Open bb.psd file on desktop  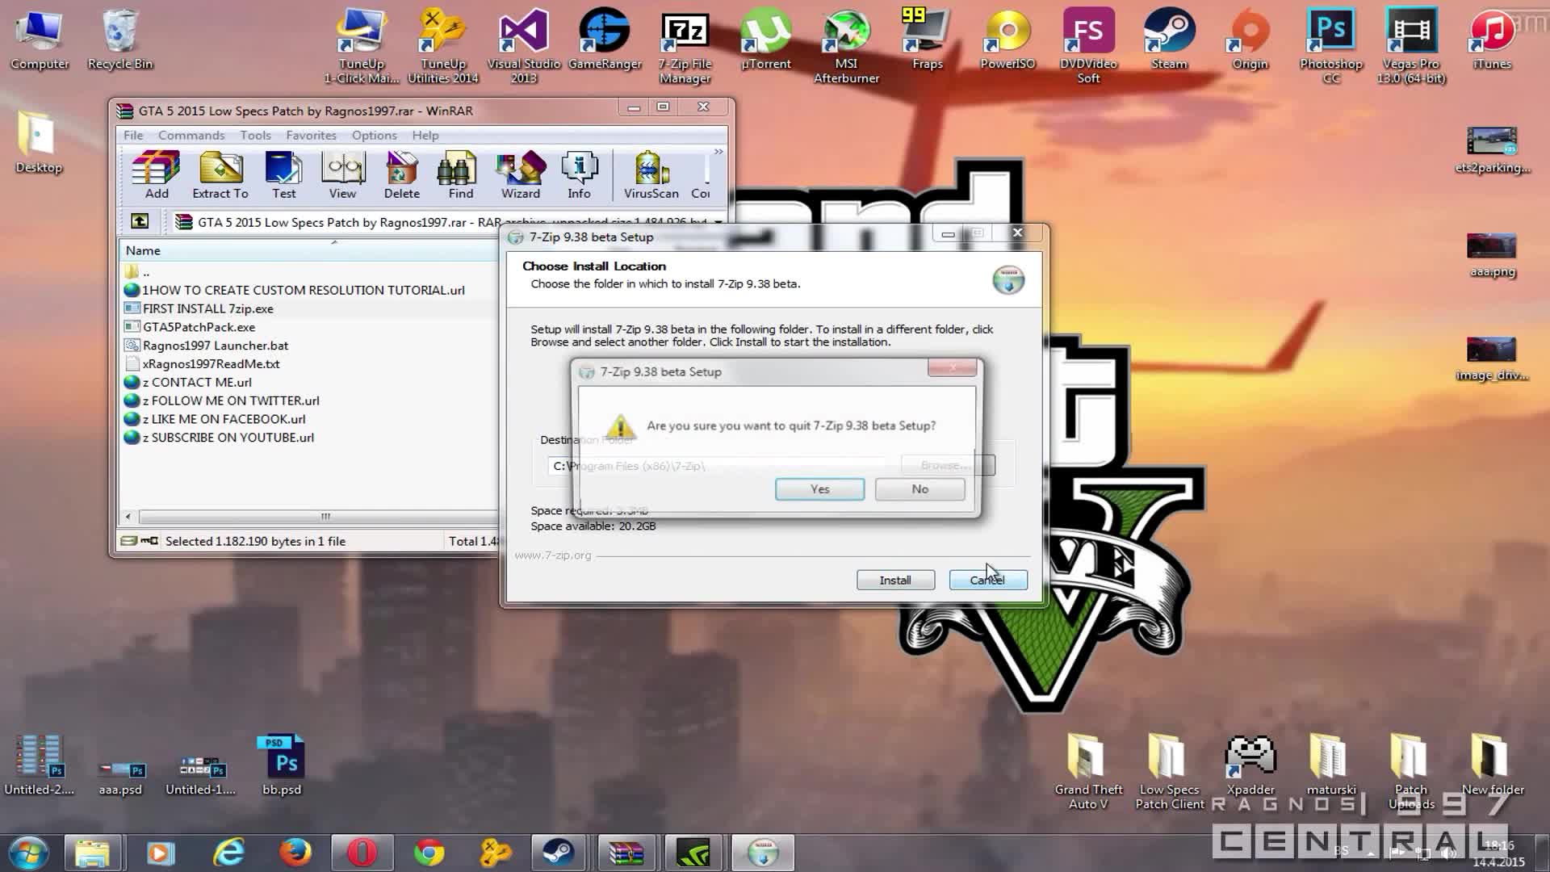(281, 765)
